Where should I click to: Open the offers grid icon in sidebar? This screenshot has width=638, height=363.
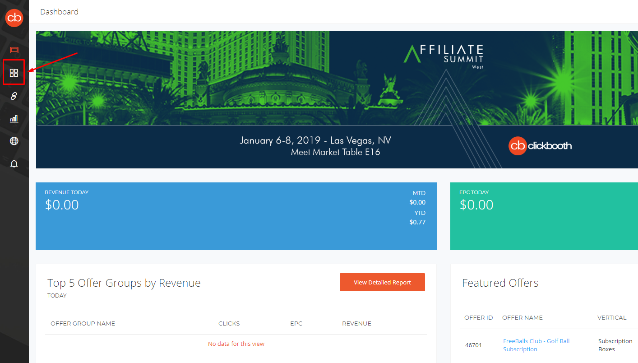pyautogui.click(x=14, y=73)
